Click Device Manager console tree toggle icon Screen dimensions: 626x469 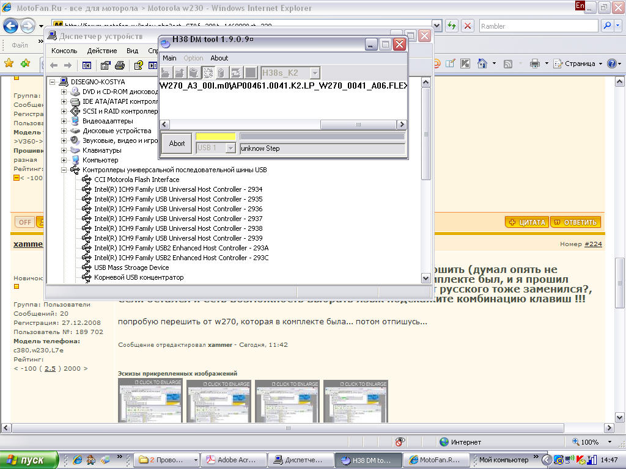(87, 65)
